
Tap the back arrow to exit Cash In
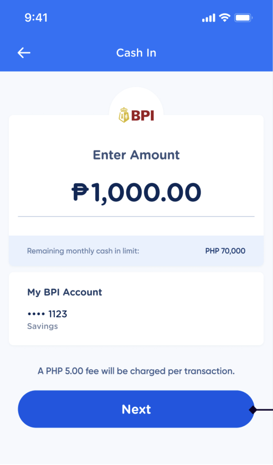(x=24, y=53)
